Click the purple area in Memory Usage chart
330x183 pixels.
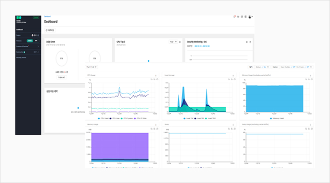120,146
